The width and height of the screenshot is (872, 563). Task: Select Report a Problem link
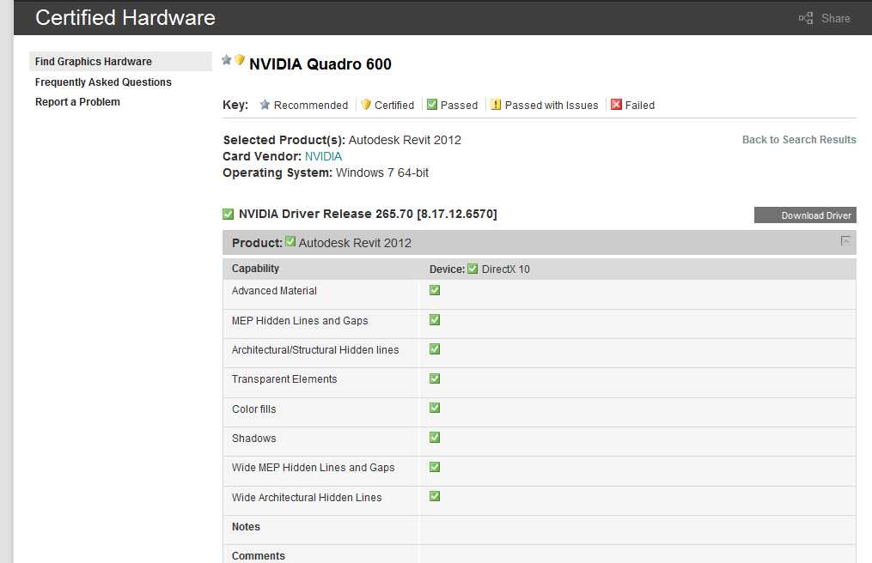[77, 102]
